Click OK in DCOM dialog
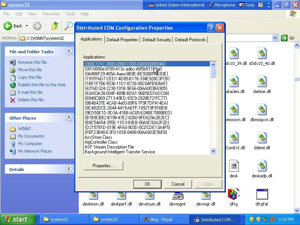Image resolution: width=300 pixels, height=225 pixels. click(147, 184)
